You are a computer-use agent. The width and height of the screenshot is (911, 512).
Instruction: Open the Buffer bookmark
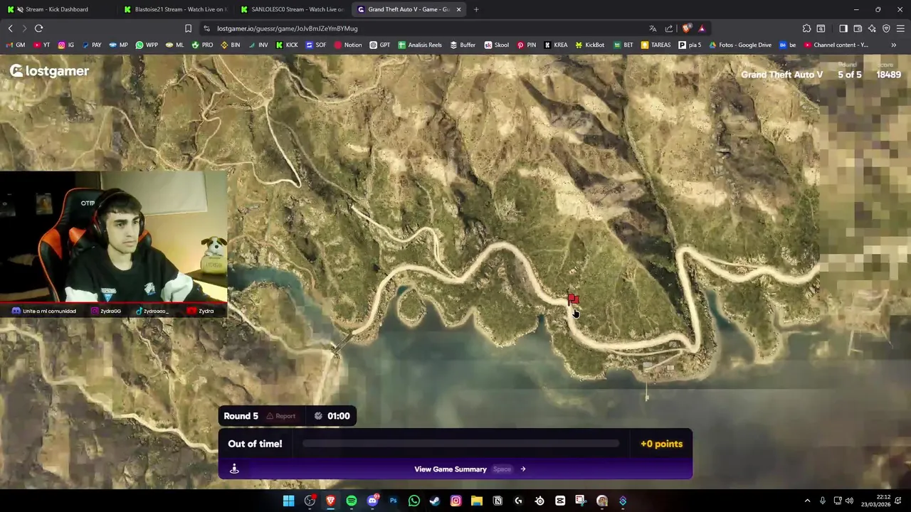click(462, 45)
